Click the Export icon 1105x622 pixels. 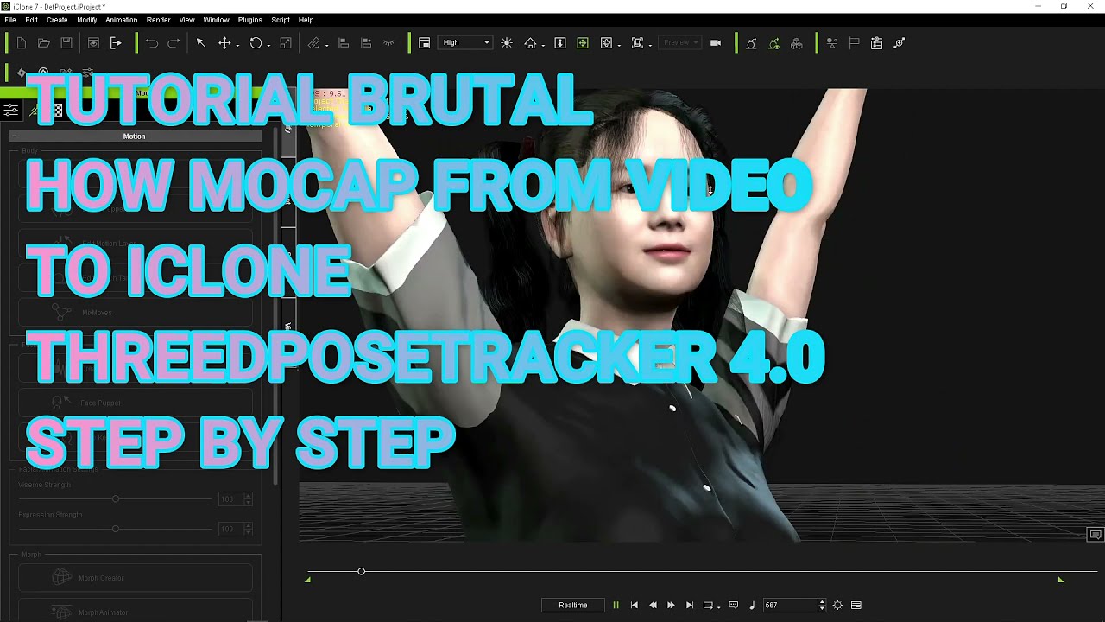coord(116,43)
